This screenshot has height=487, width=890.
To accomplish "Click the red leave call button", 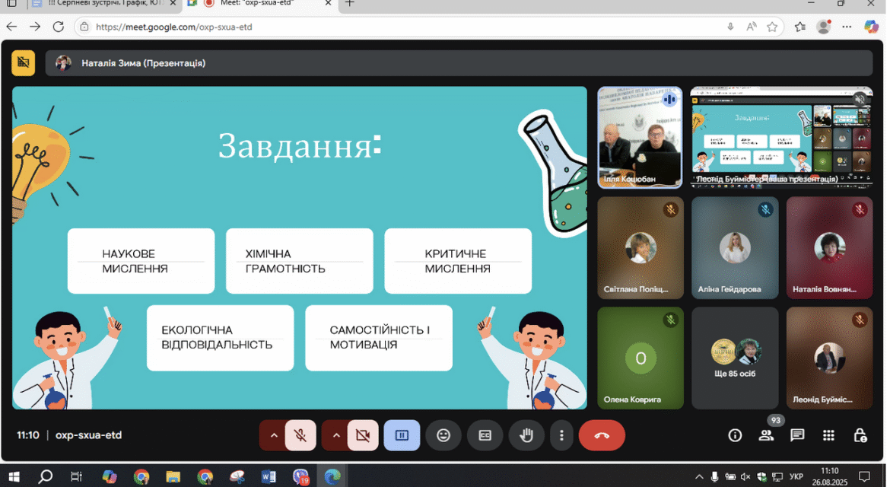I will point(602,435).
